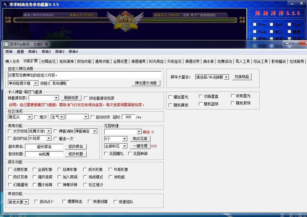Click the 弹出提示消息 button
The height and width of the screenshot is (217, 307).
tap(146, 83)
